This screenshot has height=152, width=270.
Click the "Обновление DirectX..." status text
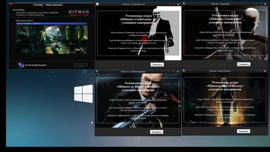[x=25, y=21]
